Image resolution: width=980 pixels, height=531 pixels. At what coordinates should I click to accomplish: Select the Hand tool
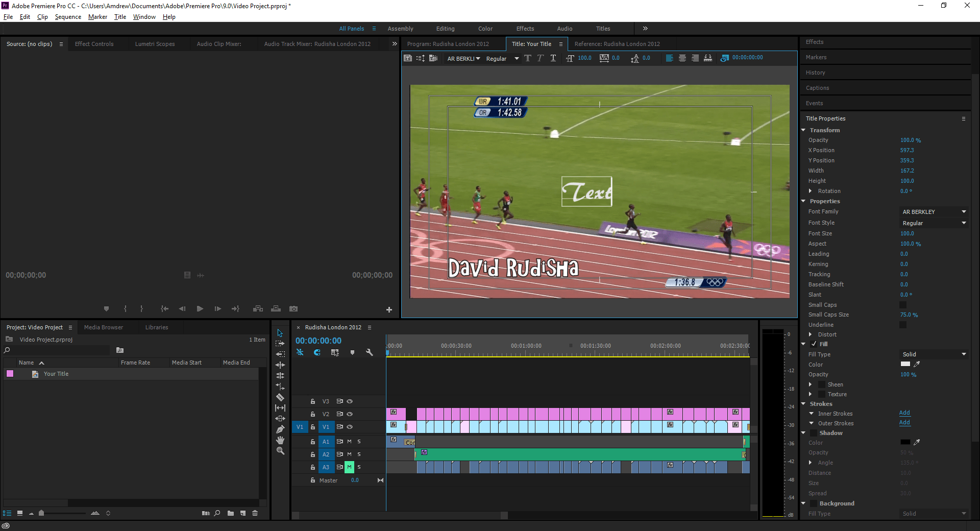click(280, 440)
